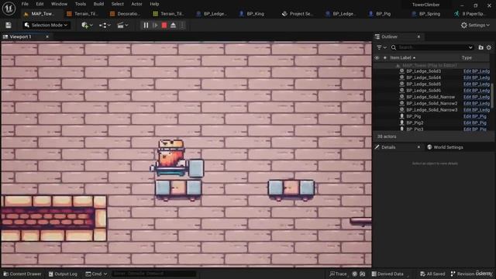Open the Help menu

click(x=154, y=4)
